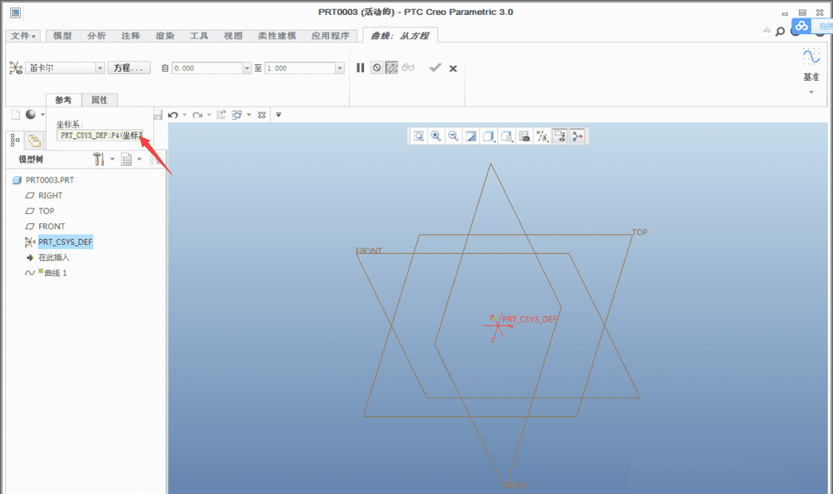Select 曲线 1 in model tree
Screen dimensions: 833x494
point(55,273)
